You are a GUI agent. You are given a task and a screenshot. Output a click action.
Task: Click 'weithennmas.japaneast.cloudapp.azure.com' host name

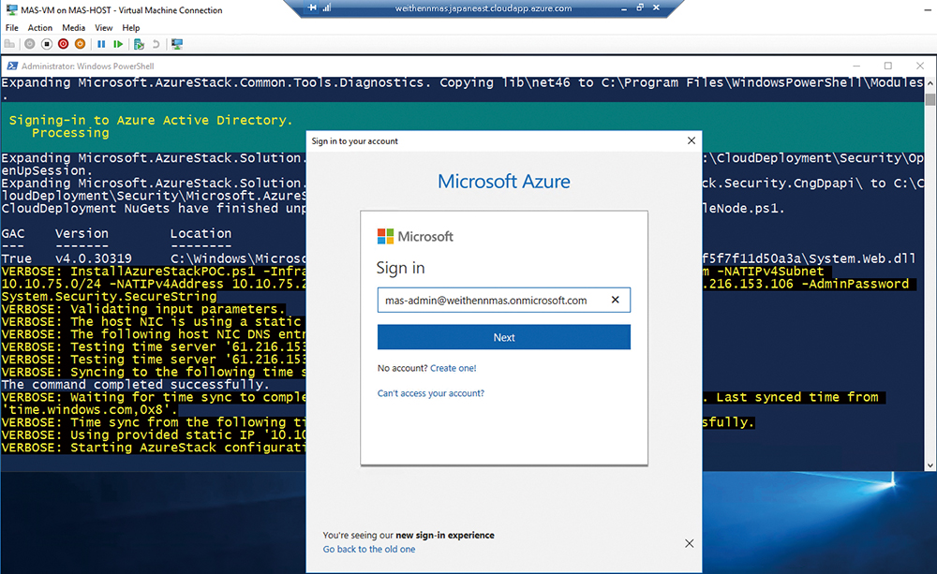[x=483, y=8]
